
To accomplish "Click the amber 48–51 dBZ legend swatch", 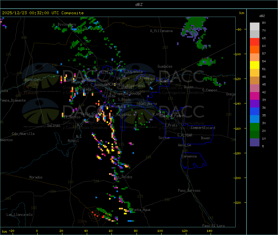I will 255,73.
